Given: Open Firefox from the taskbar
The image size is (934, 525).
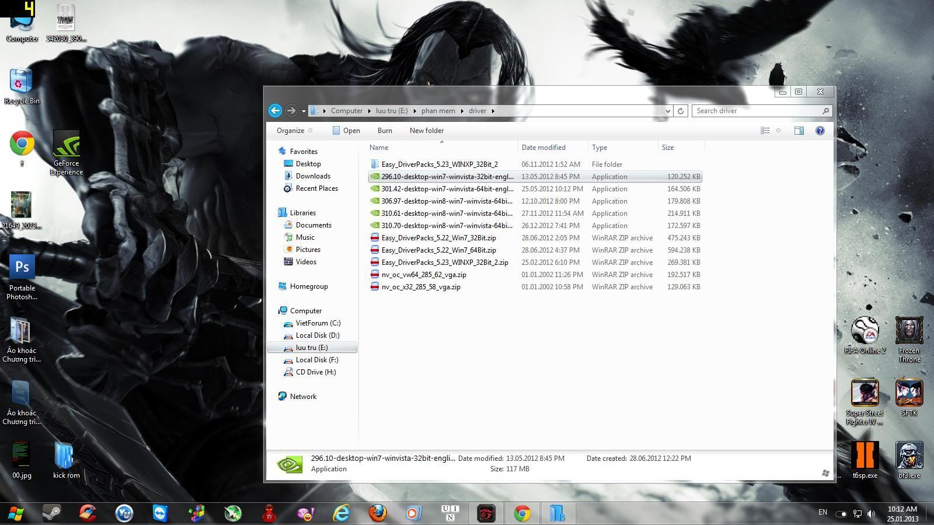Looking at the screenshot, I should [378, 513].
